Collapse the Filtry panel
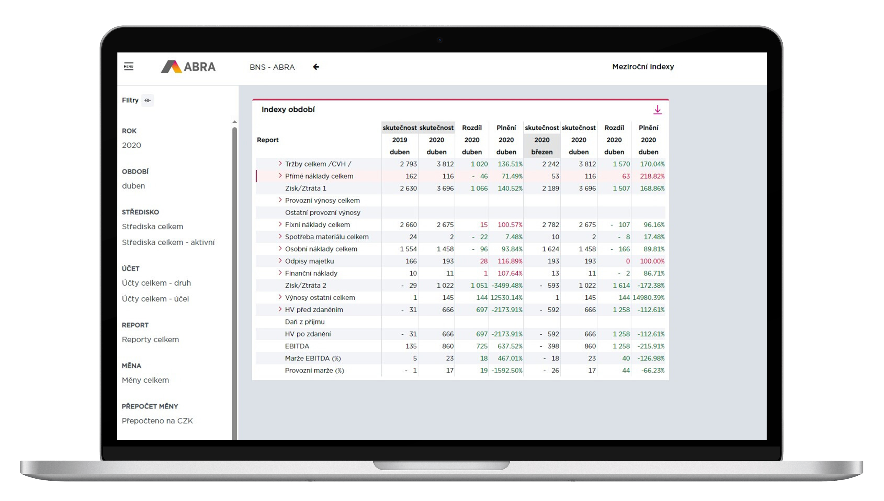884x501 pixels. coord(147,100)
